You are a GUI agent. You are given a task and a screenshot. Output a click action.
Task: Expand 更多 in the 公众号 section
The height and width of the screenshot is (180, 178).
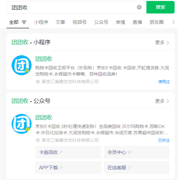[162, 101]
